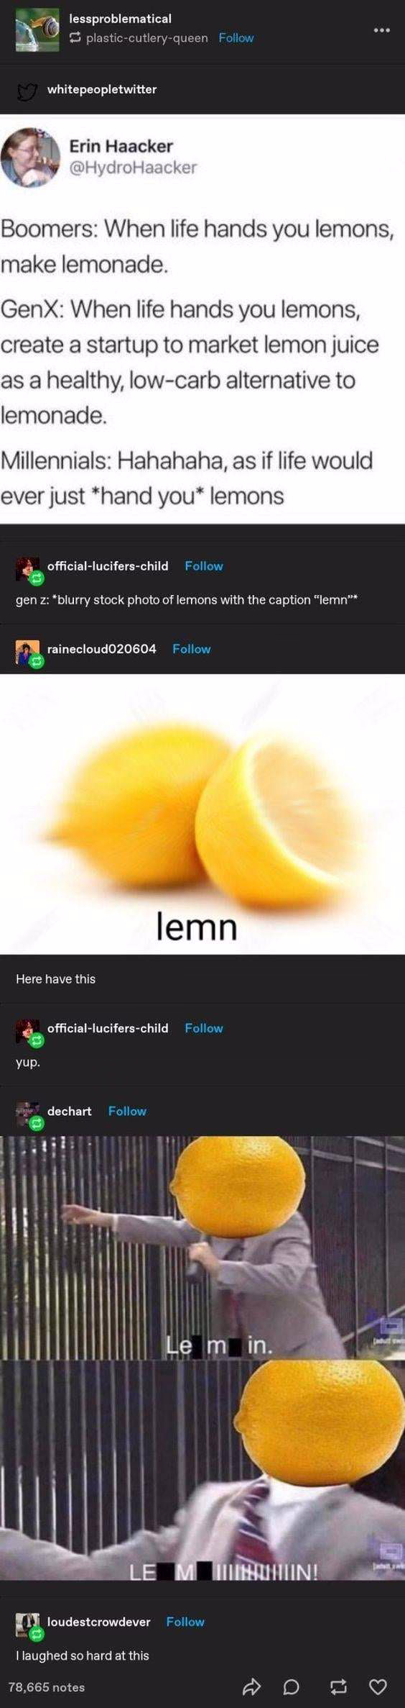Open lessproblematical snail avatar

(x=38, y=31)
